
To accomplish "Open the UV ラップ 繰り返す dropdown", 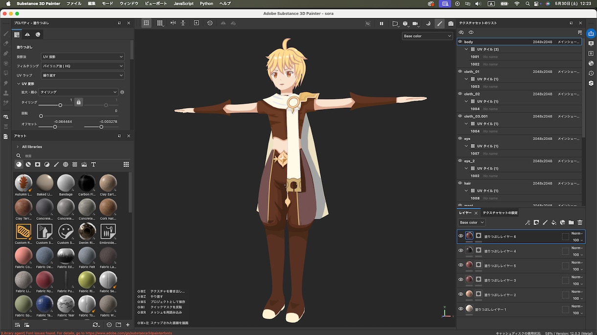I will click(83, 75).
